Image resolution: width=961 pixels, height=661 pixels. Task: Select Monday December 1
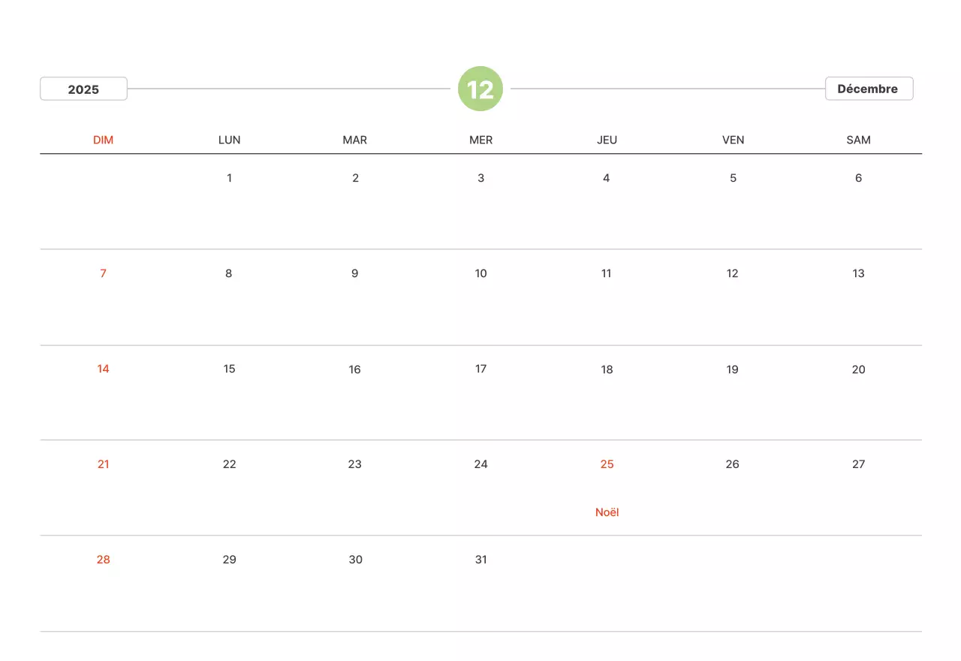point(229,178)
